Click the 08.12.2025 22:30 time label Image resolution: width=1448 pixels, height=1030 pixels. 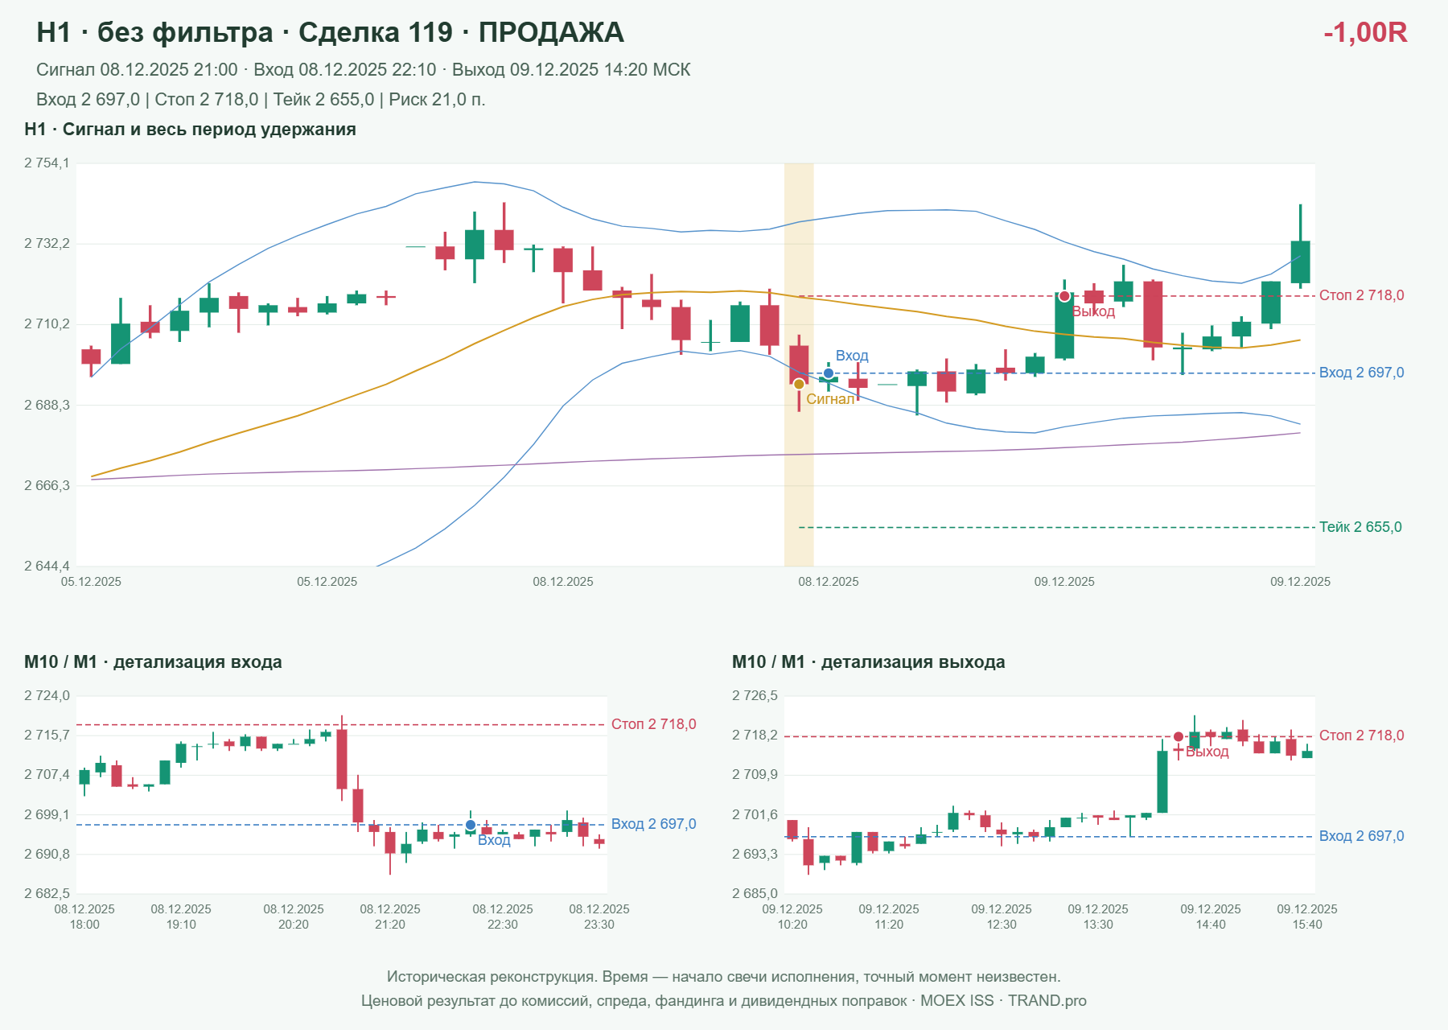tap(503, 917)
